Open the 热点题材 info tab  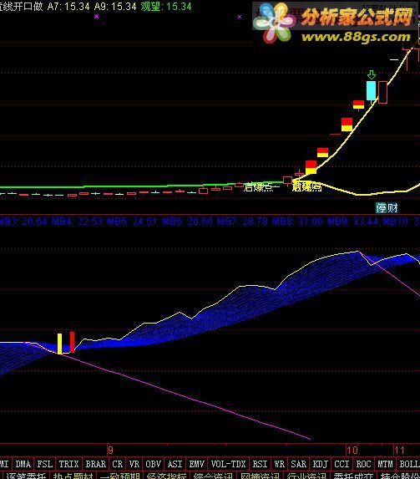(x=73, y=476)
